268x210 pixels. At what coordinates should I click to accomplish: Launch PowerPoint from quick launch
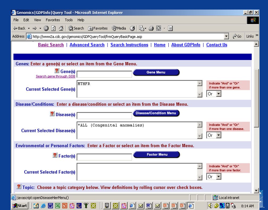click(x=65, y=206)
